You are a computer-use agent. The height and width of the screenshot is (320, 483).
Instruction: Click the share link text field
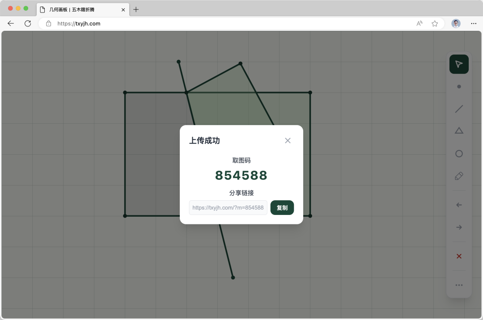tap(228, 208)
